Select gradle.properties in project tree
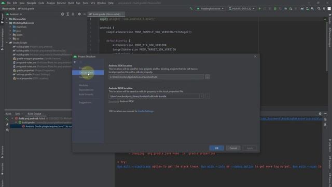Screen dimensions: 332x187 point(34,71)
